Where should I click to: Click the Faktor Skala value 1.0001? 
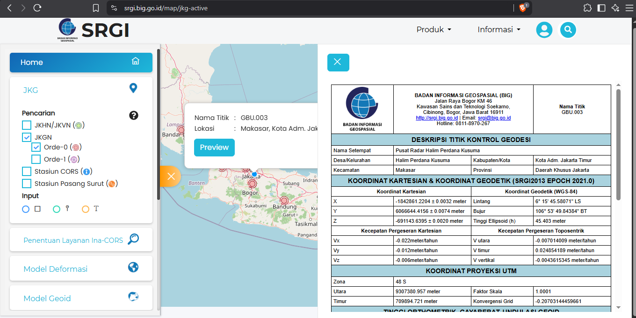[573, 291]
